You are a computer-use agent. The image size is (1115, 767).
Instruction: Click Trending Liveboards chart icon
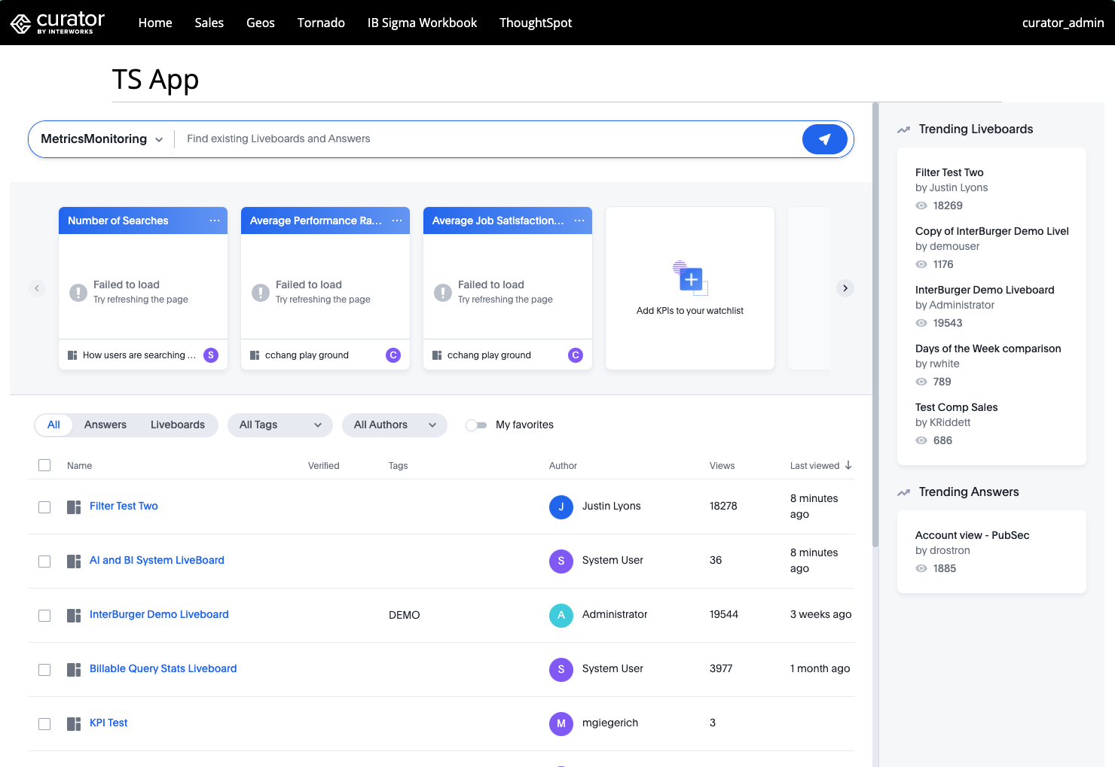tap(903, 130)
